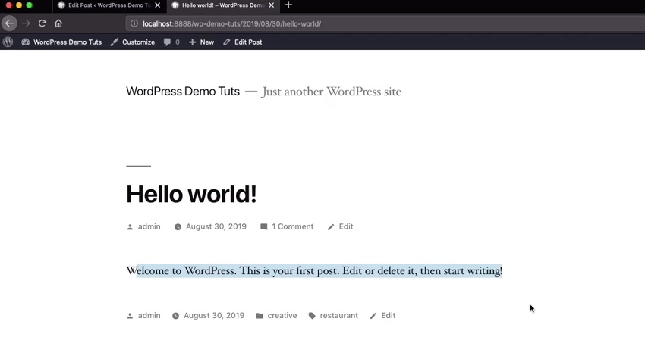645x362 pixels.
Task: Click Edit Post in the admin bar
Action: click(x=248, y=42)
